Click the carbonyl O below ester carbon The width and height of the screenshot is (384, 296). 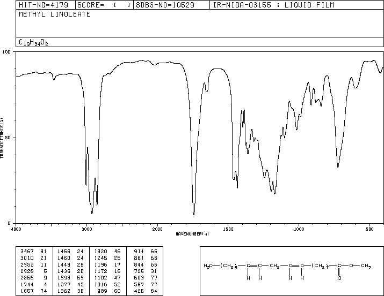click(339, 278)
